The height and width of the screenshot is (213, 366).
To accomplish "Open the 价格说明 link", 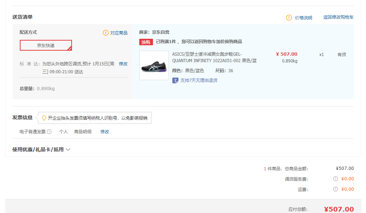I will [303, 18].
